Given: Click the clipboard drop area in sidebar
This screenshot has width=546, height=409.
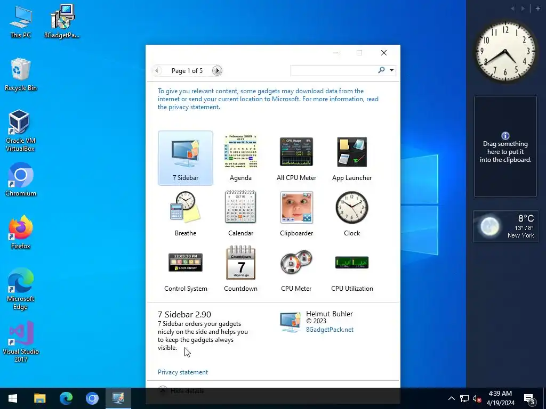Looking at the screenshot, I should [x=505, y=146].
